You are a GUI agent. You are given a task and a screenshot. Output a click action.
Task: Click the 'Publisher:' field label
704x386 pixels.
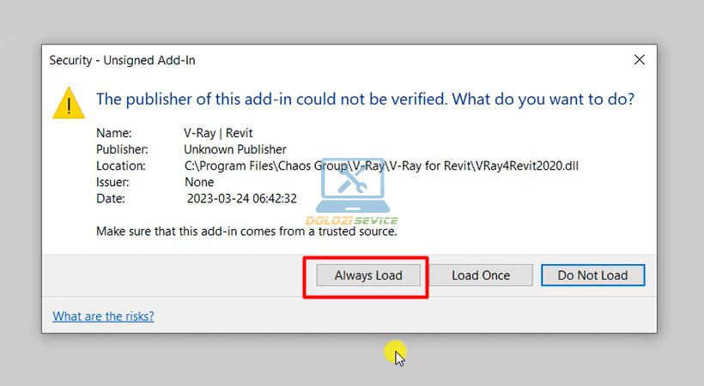(x=123, y=149)
